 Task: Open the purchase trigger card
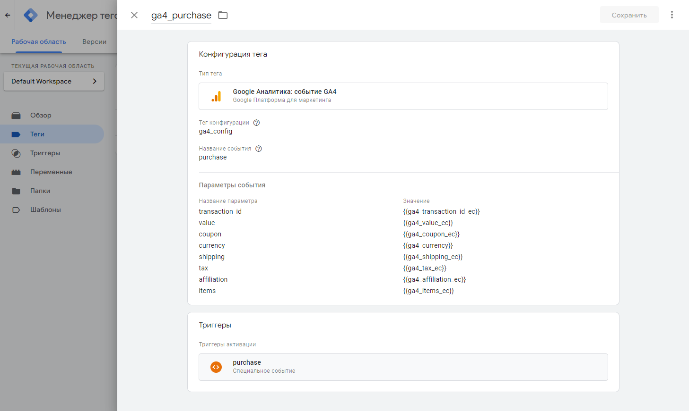[x=403, y=367]
